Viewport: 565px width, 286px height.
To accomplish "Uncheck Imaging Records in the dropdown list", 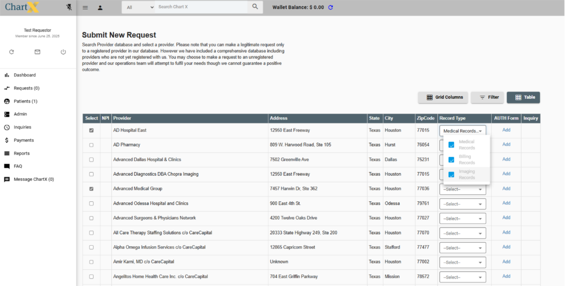I will tap(451, 175).
